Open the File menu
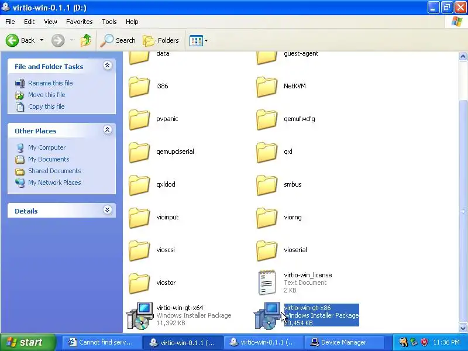This screenshot has height=351, width=468. [10, 22]
